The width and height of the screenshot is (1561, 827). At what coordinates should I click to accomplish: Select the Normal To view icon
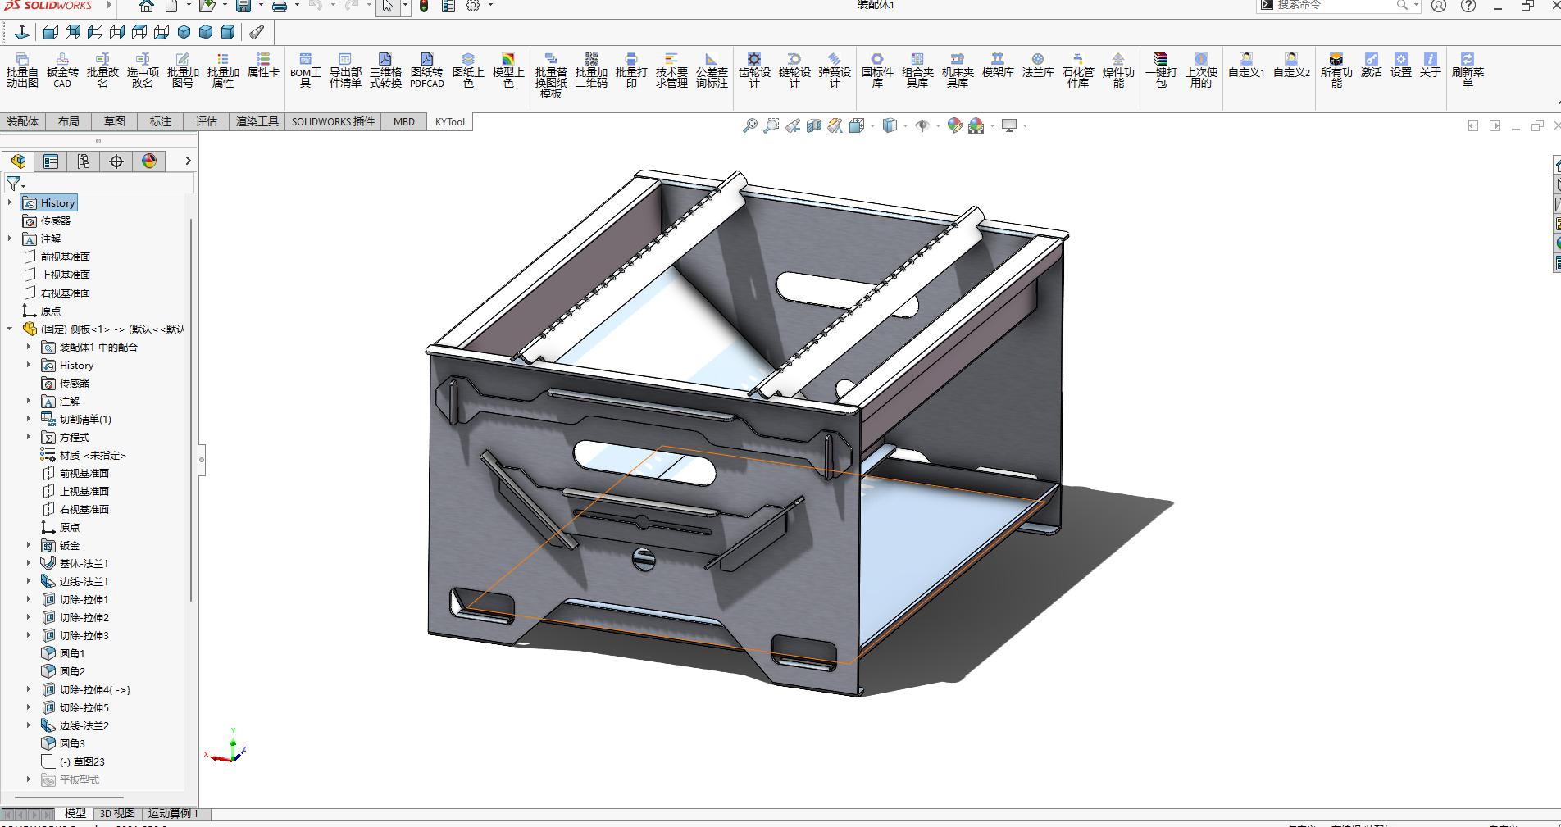pyautogui.click(x=22, y=32)
